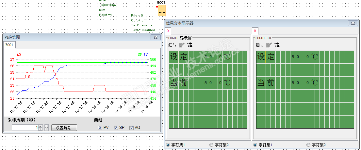This screenshot has width=361, height=150.
Task: Click the 434 value on green axis
Action: (x=153, y=98)
